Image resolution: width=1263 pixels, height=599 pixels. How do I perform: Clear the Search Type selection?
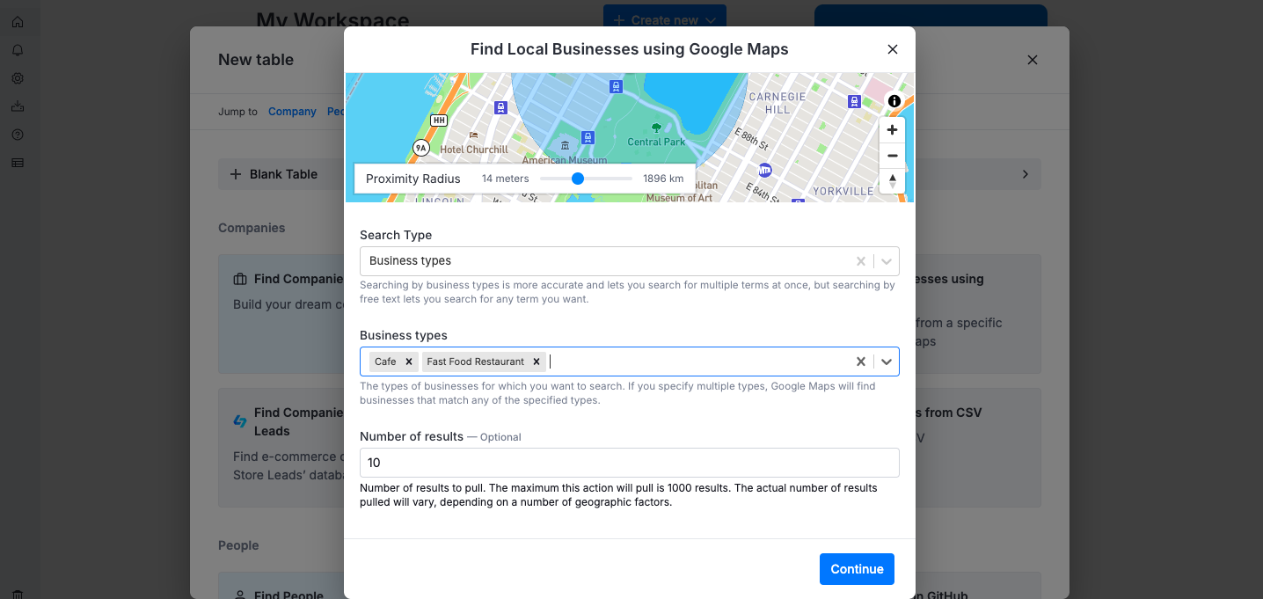(861, 261)
